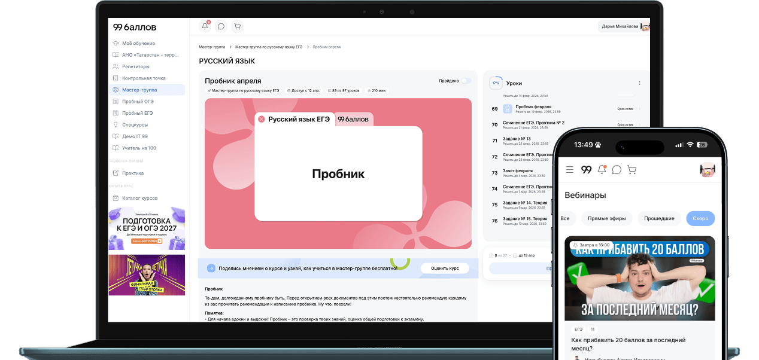The width and height of the screenshot is (759, 360).
Task: Click Мастер-группа по русскому языку ЕГЭ breadcrumb
Action: (269, 47)
